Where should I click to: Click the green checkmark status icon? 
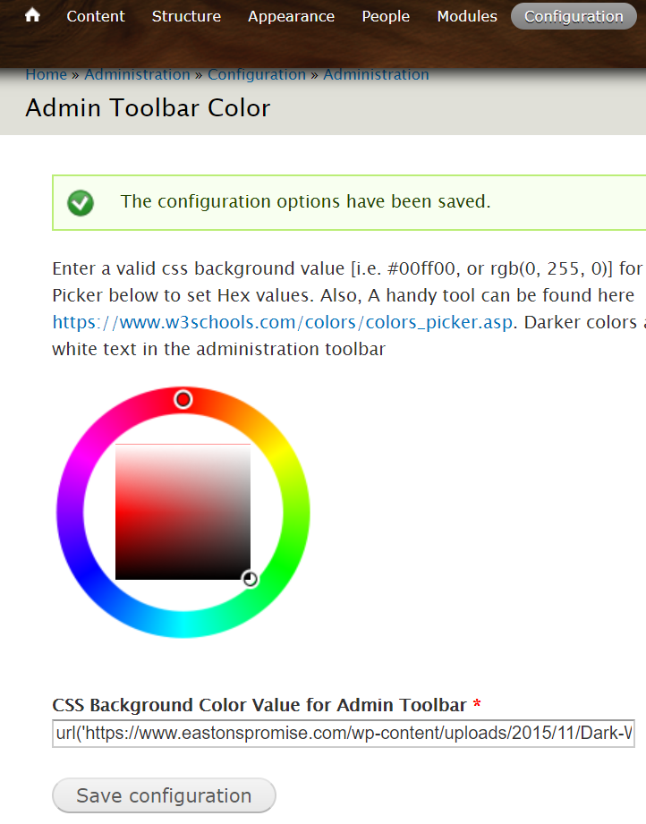tap(81, 202)
